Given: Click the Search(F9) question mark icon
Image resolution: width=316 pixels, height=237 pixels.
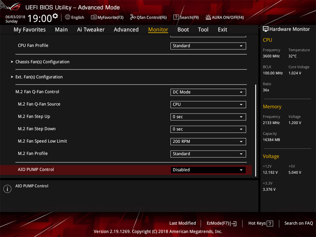Looking at the screenshot, I should click(x=176, y=17).
